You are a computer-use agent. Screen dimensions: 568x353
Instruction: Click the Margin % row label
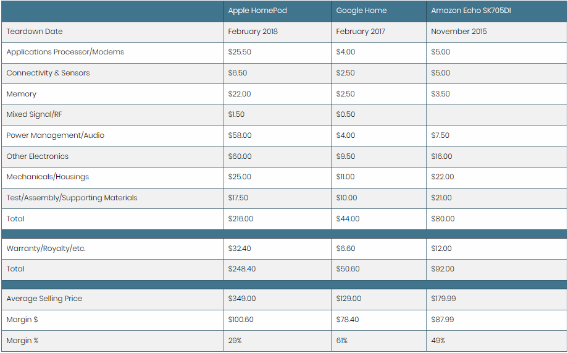23,341
